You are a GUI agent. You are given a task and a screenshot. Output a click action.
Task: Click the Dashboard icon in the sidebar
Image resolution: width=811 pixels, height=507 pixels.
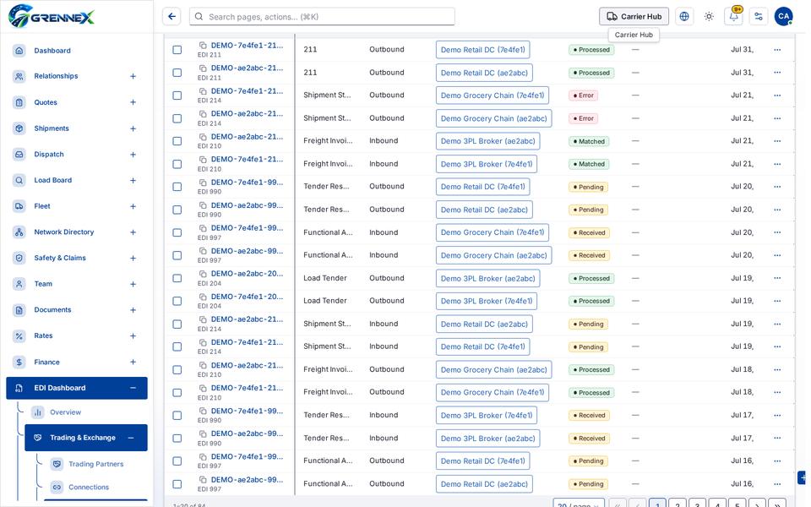pos(19,50)
